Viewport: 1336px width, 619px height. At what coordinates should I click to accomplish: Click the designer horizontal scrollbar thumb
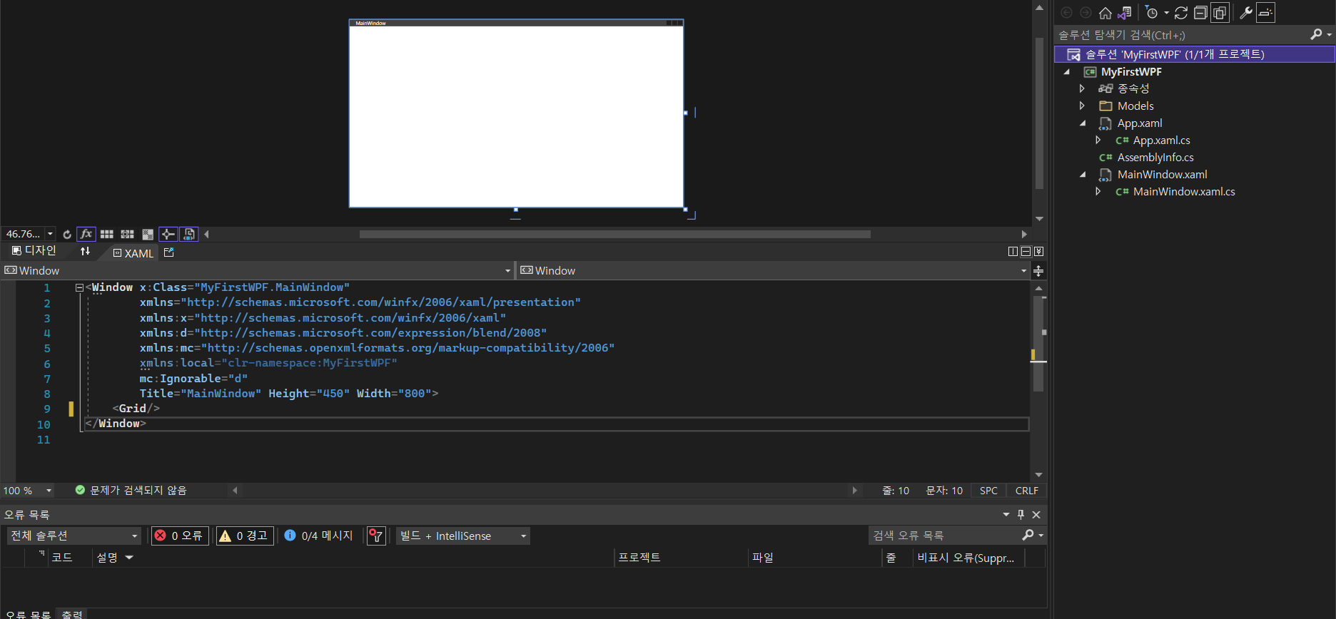(x=614, y=234)
